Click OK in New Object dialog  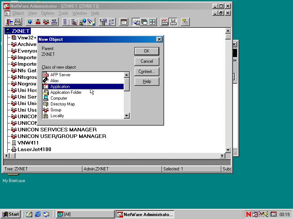[x=147, y=51]
